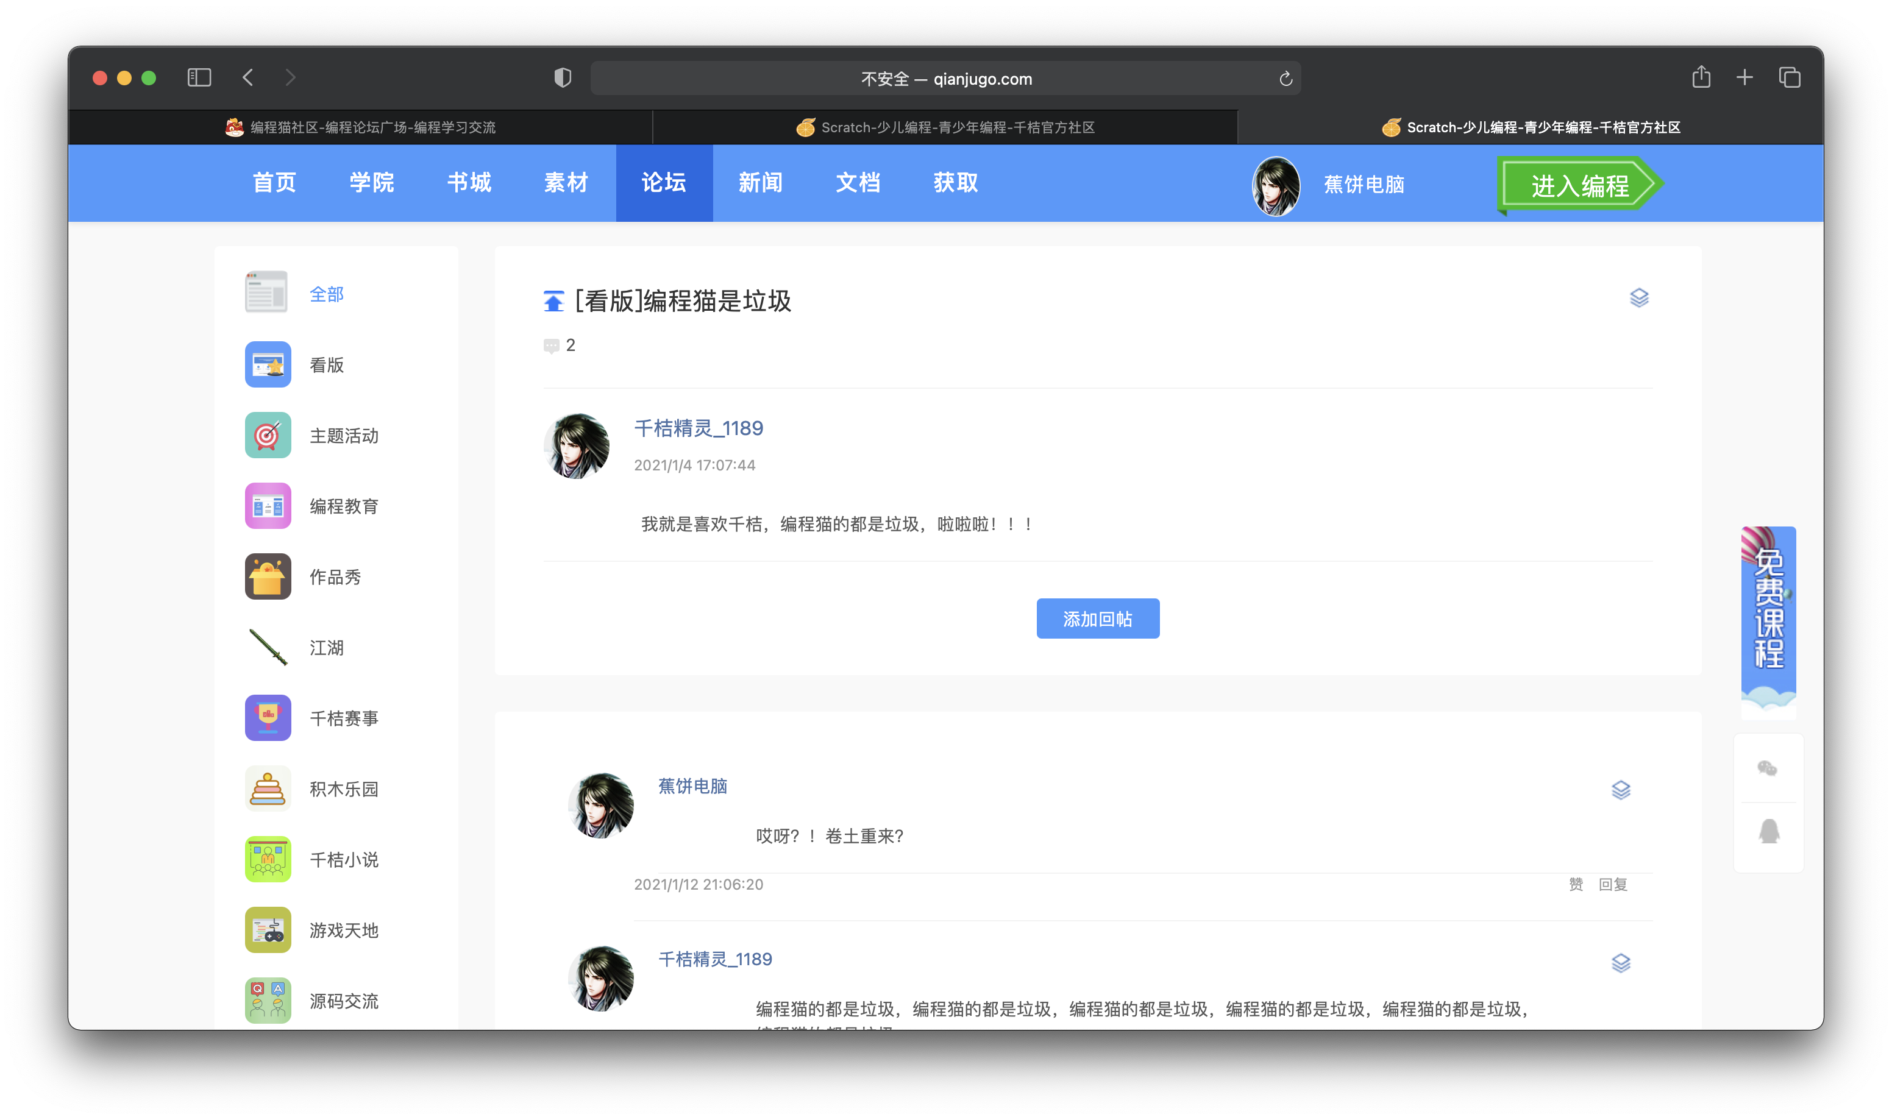Switch to the middle Scratch-少儿编程 tab
Screen dimensions: 1892x1120
click(x=945, y=127)
